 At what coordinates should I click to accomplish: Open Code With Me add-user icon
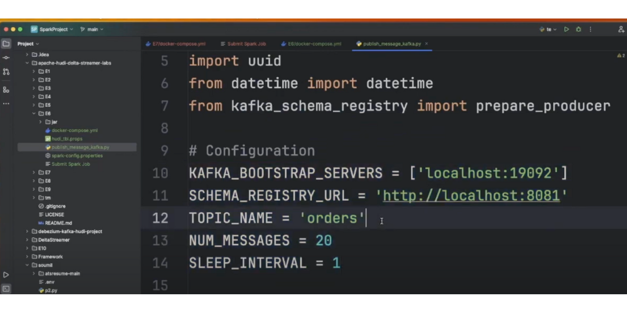621,29
